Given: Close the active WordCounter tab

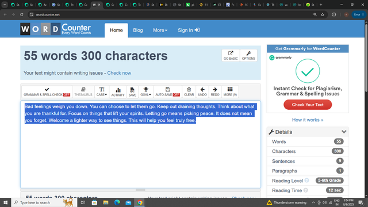Looking at the screenshot, I should pyautogui.click(x=99, y=5).
